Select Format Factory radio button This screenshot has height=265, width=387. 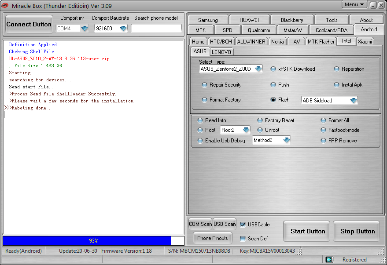pyautogui.click(x=204, y=100)
